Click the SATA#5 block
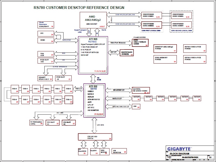216x162 pixels. coord(197,98)
